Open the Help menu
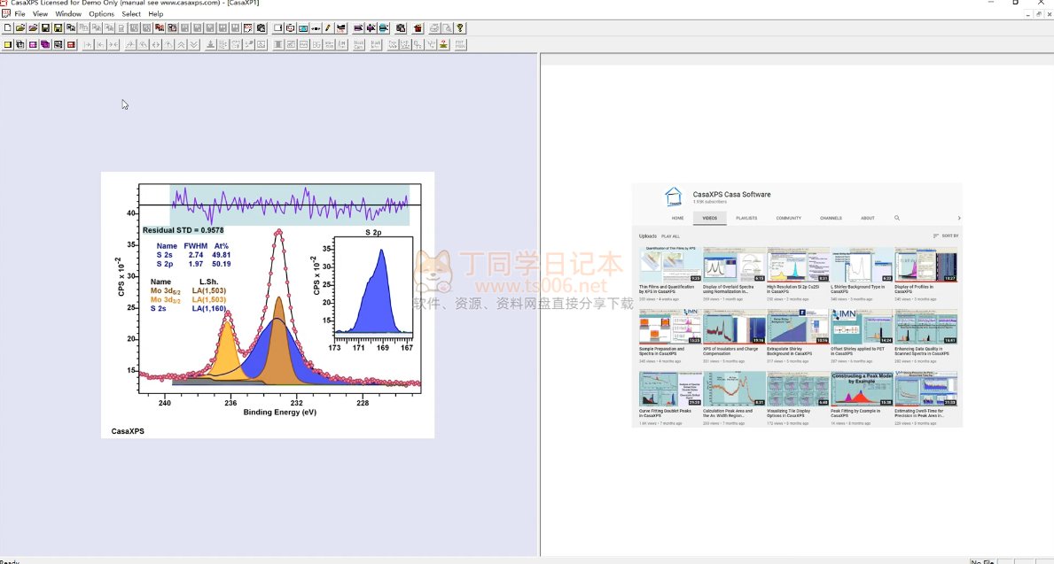 click(156, 14)
